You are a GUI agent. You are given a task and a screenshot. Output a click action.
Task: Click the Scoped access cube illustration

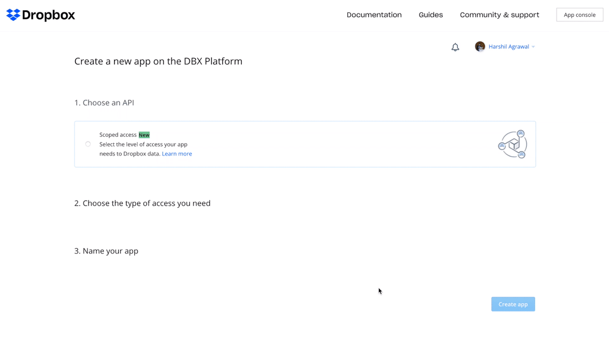(x=512, y=144)
